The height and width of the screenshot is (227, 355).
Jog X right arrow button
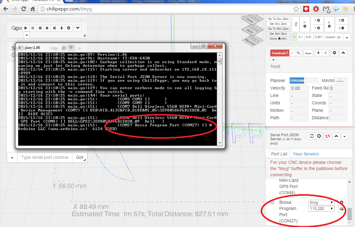(329, 24)
